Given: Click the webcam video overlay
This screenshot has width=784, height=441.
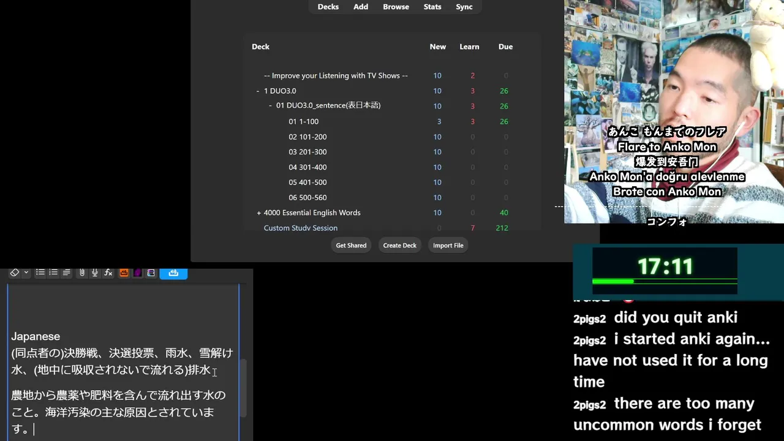Looking at the screenshot, I should point(674,111).
